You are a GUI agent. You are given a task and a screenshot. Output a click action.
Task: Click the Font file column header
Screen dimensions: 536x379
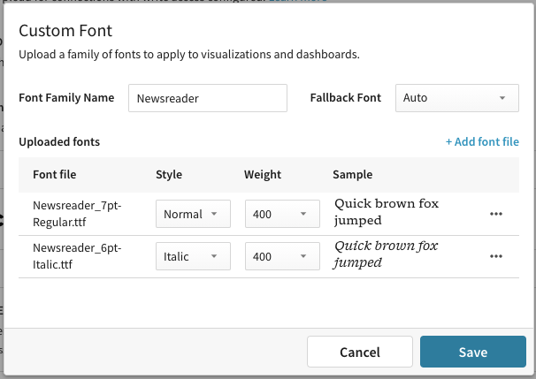pos(55,174)
